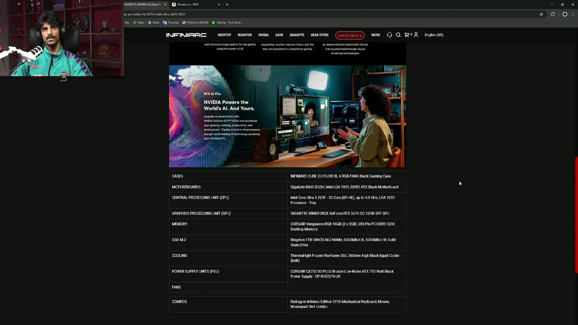Close the Amazon.sa tab
This screenshot has width=578, height=325.
click(x=219, y=5)
